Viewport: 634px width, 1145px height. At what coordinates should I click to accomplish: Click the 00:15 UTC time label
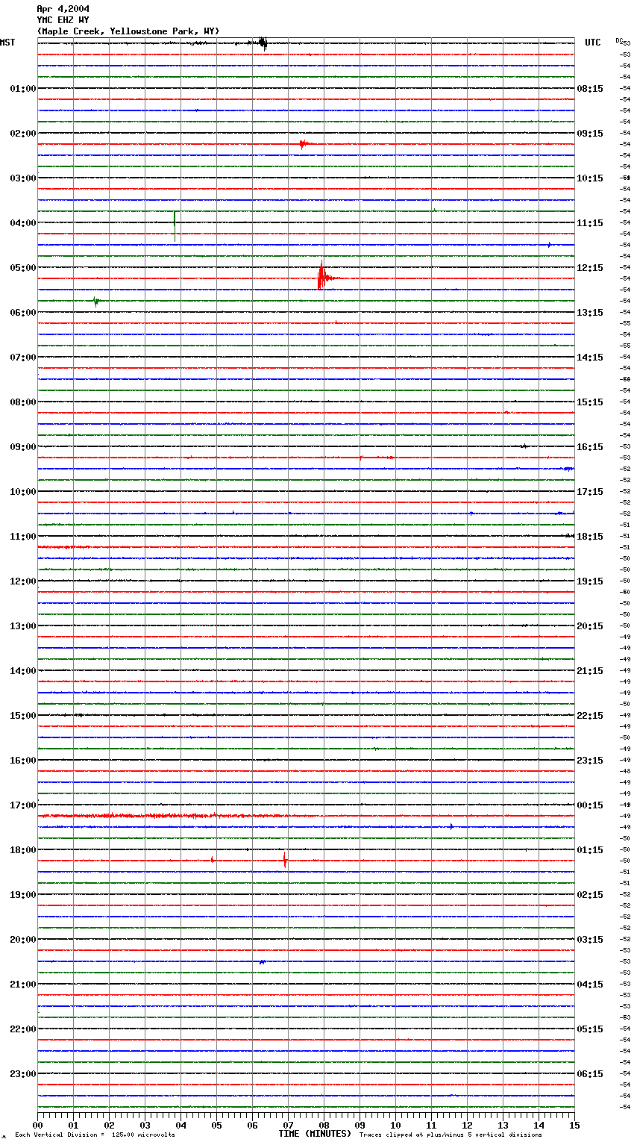tap(590, 805)
